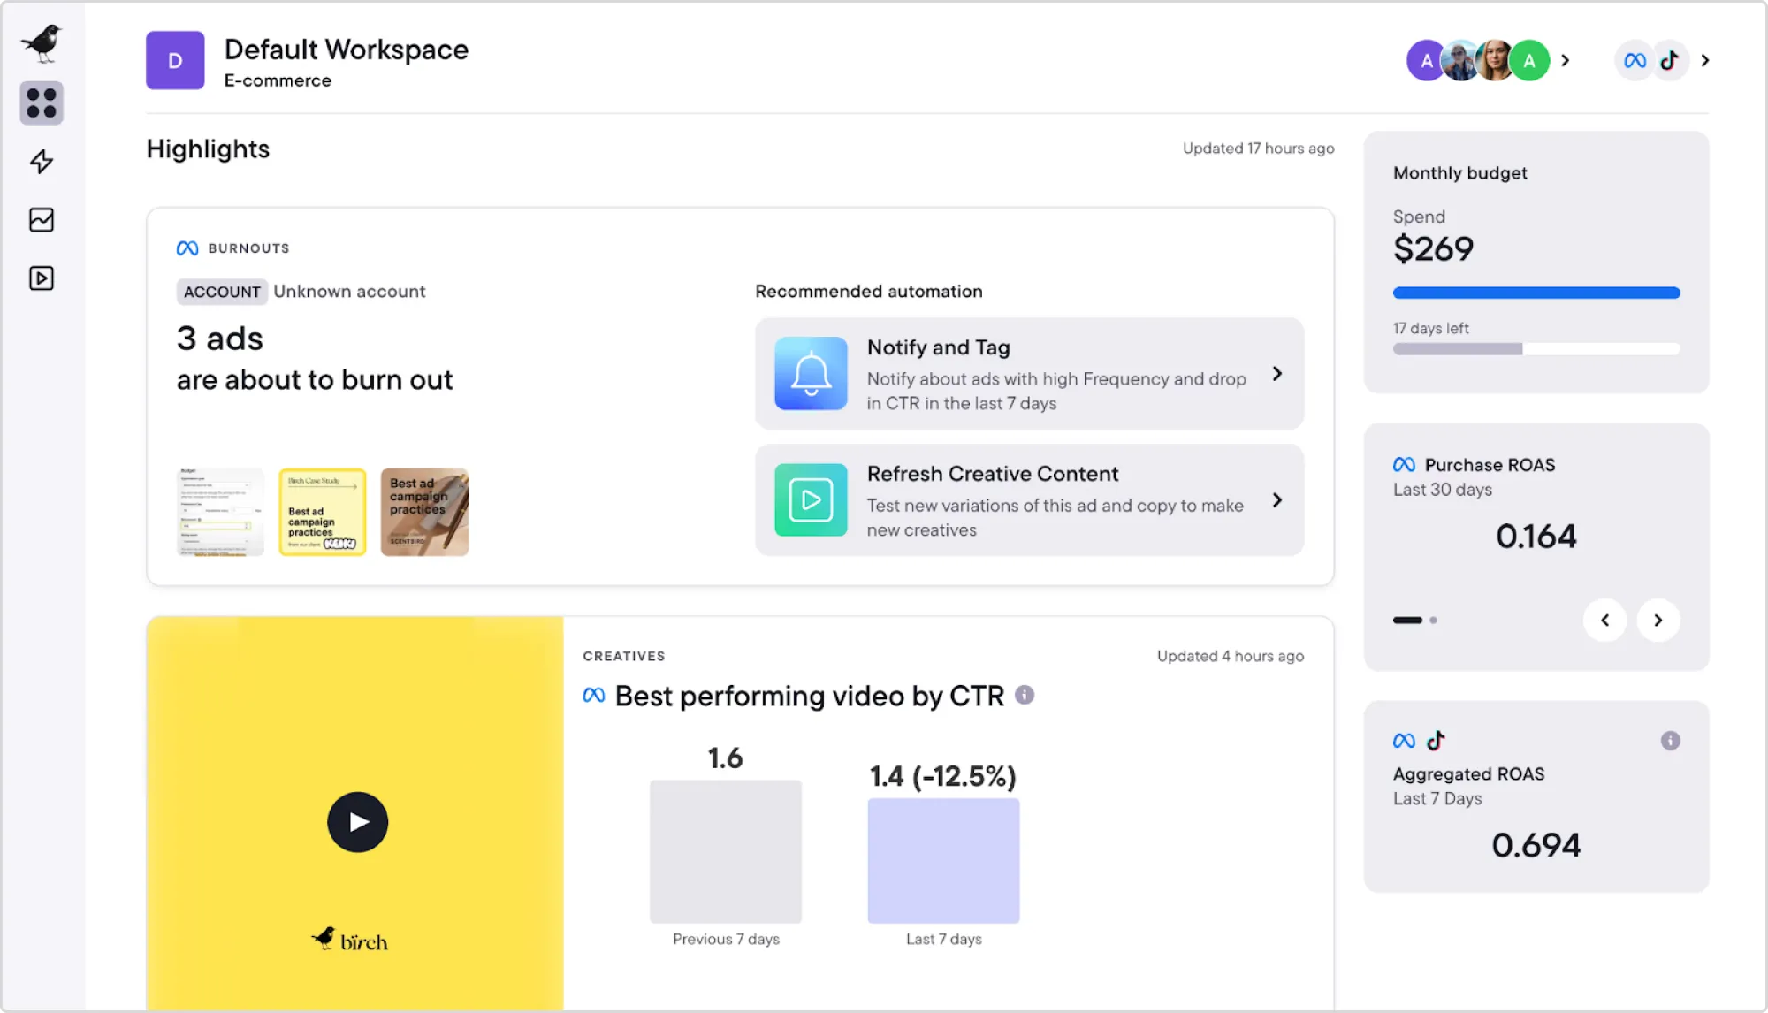Screen dimensions: 1768x1013
Task: Select the video creatives icon in the sidebar
Action: 41,278
